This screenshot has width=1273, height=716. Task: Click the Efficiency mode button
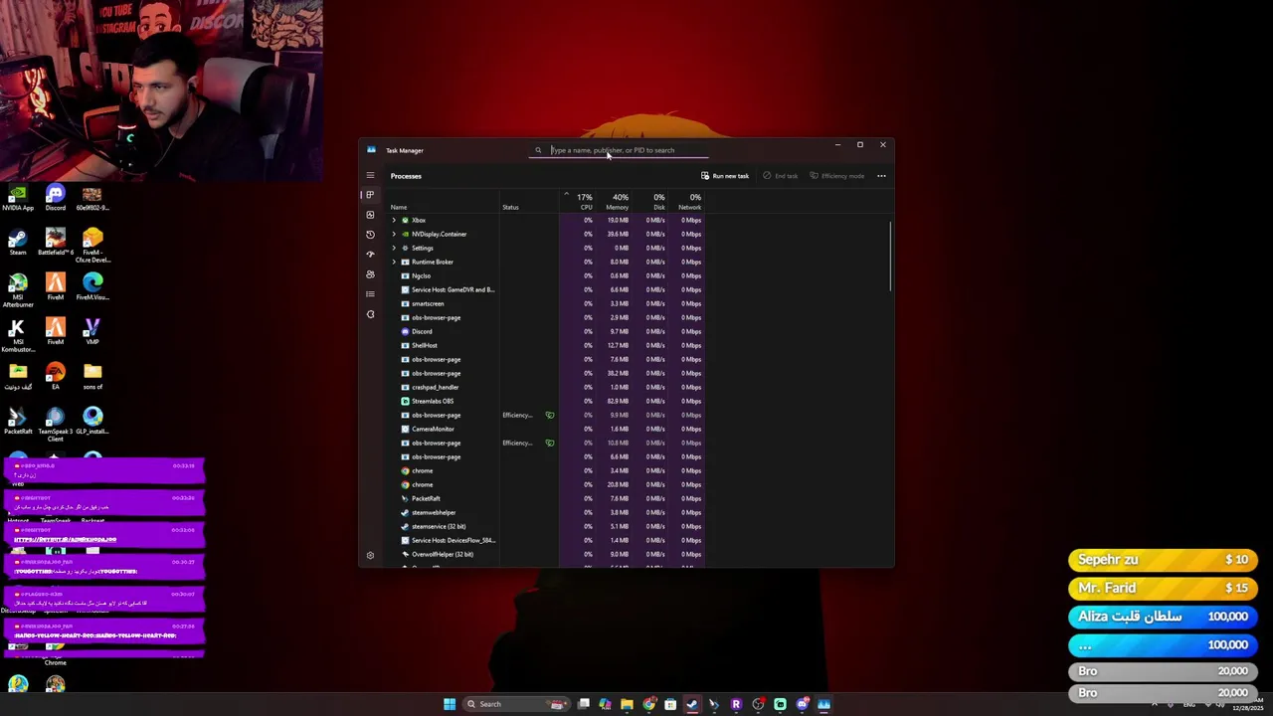[x=837, y=176]
